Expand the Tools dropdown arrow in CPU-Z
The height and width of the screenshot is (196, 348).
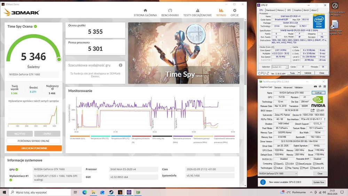point(299,73)
